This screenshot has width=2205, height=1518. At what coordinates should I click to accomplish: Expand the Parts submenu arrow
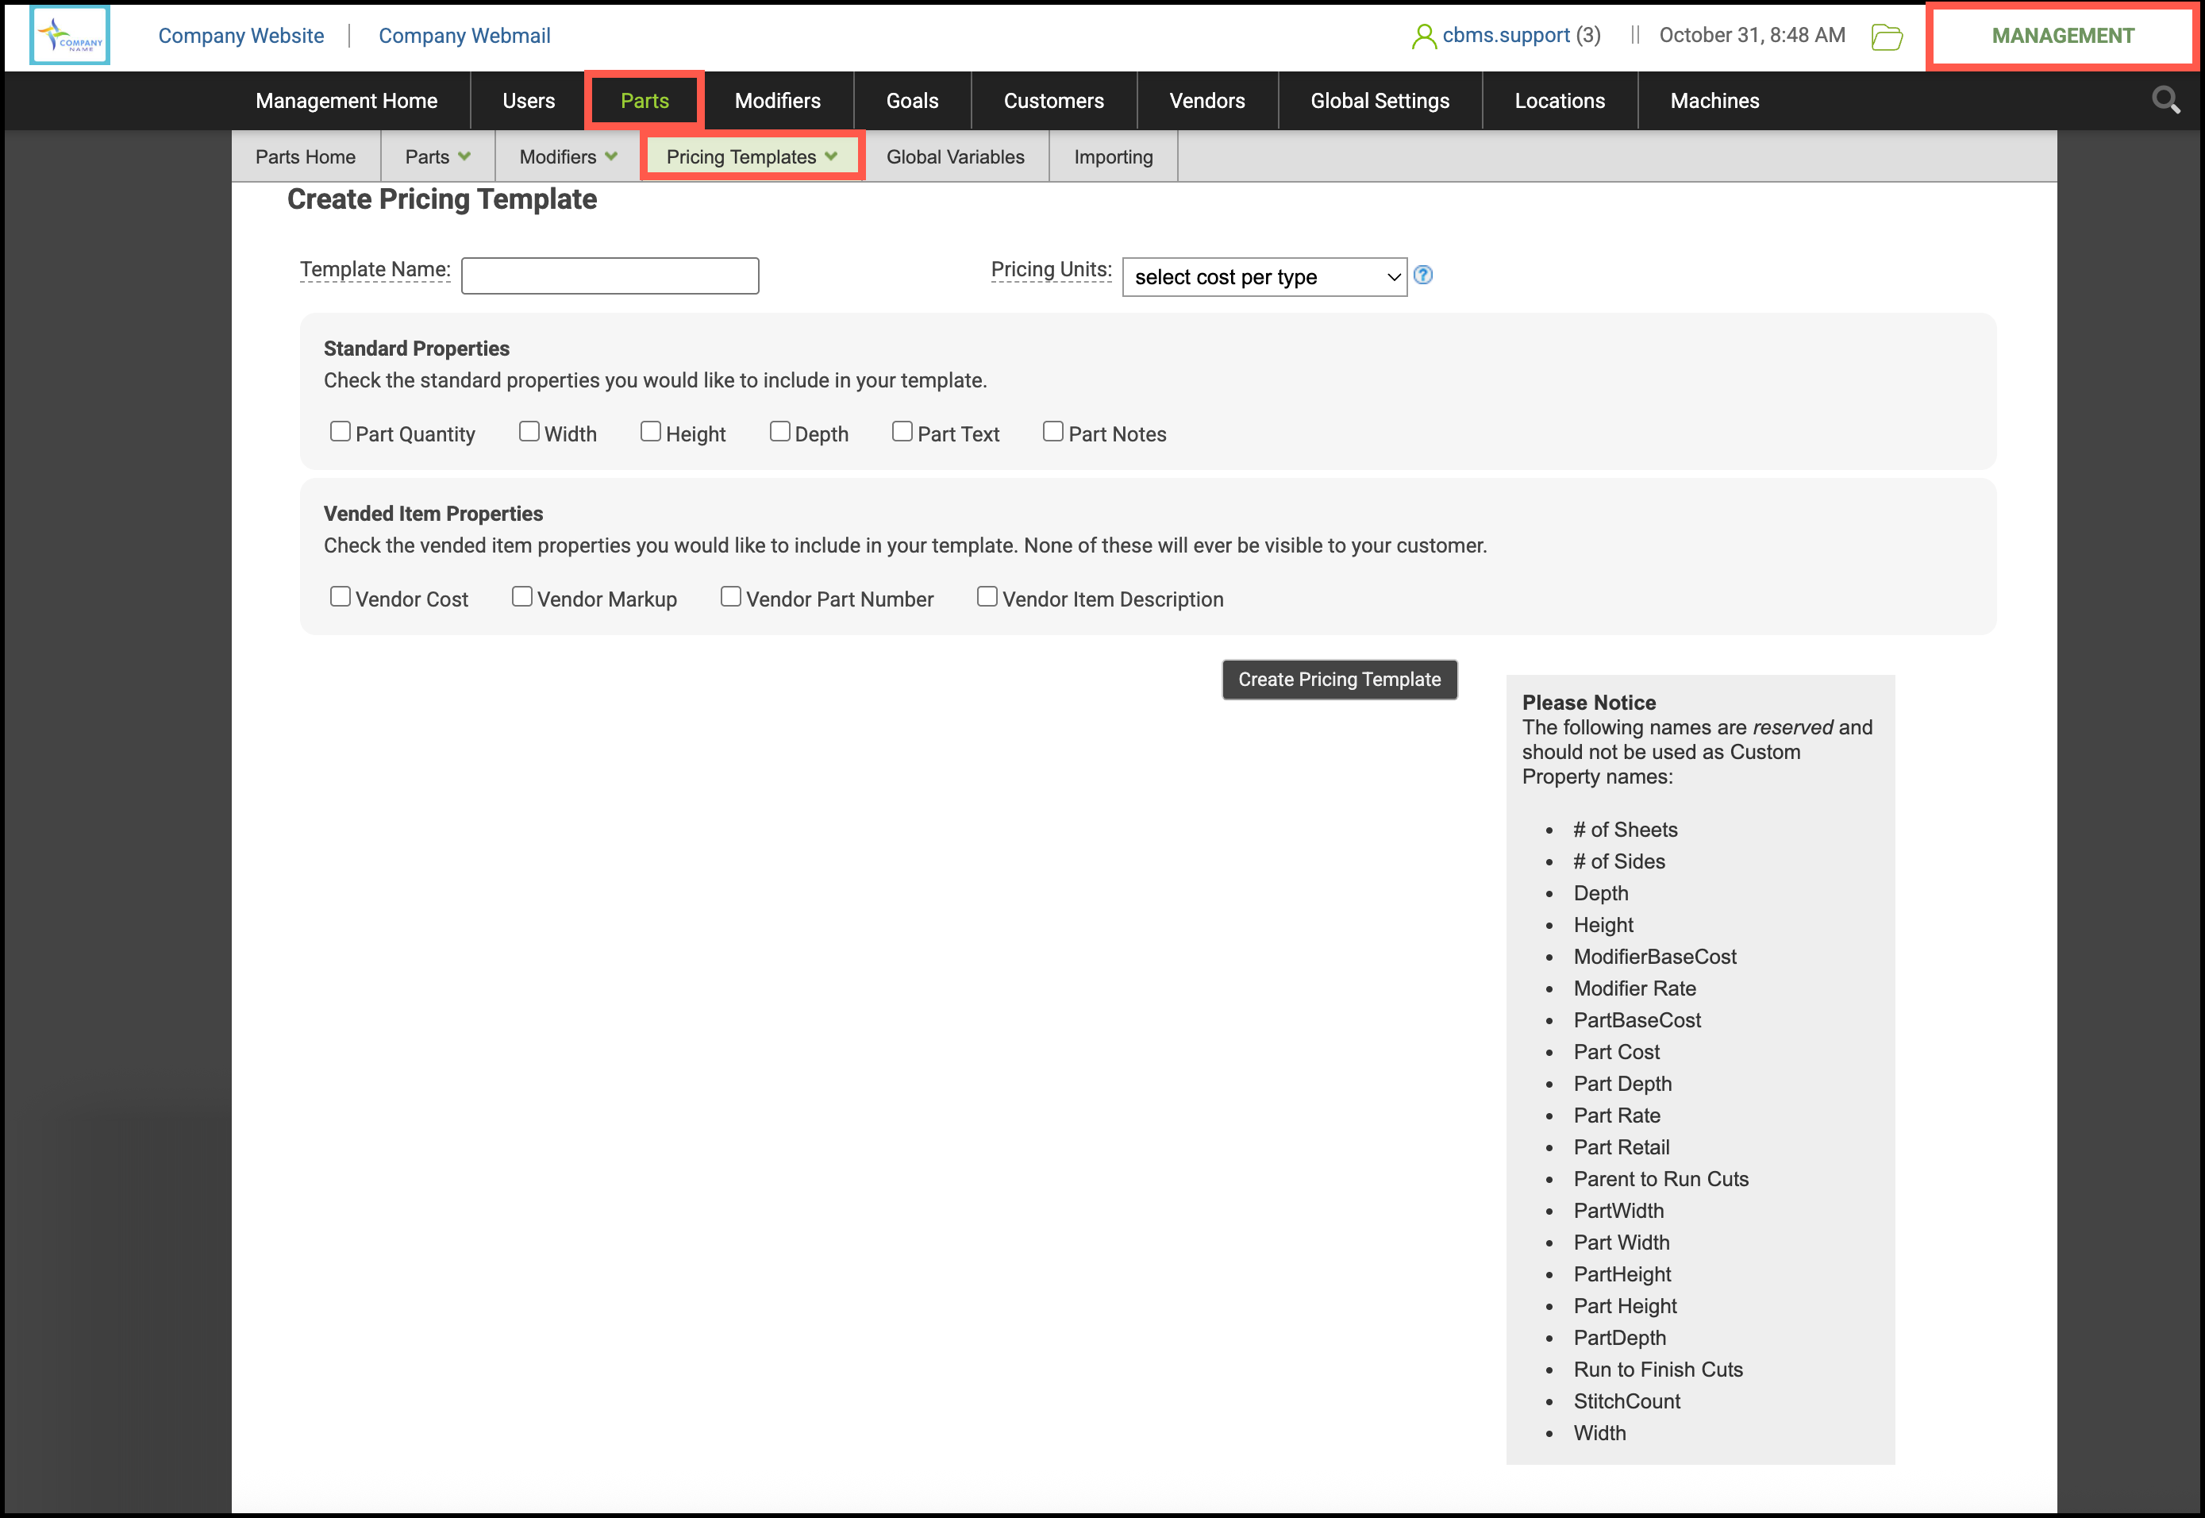pyautogui.click(x=464, y=157)
